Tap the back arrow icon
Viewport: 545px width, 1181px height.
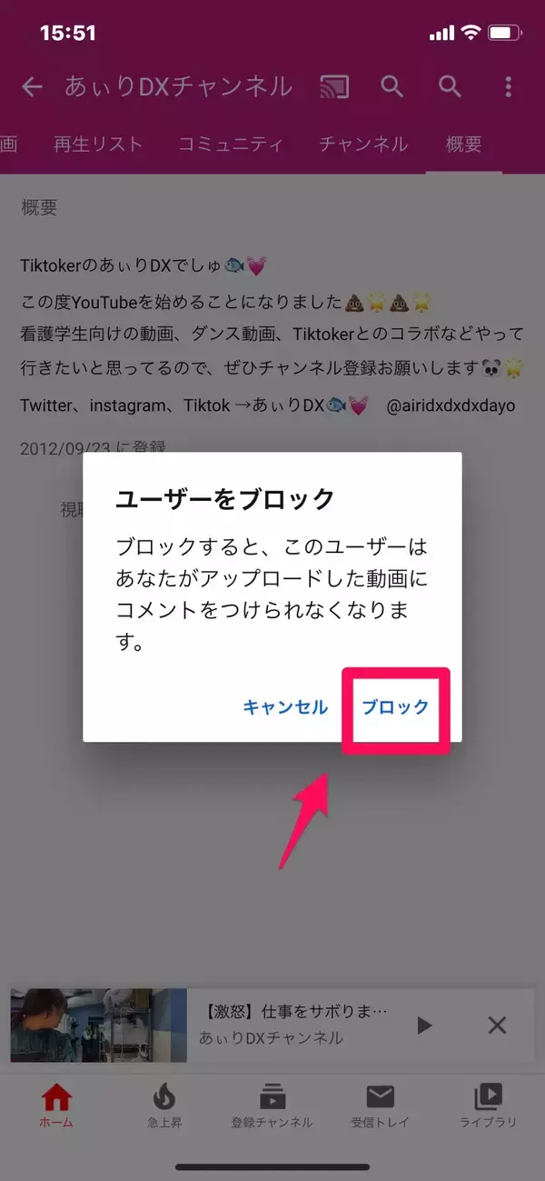coord(32,86)
